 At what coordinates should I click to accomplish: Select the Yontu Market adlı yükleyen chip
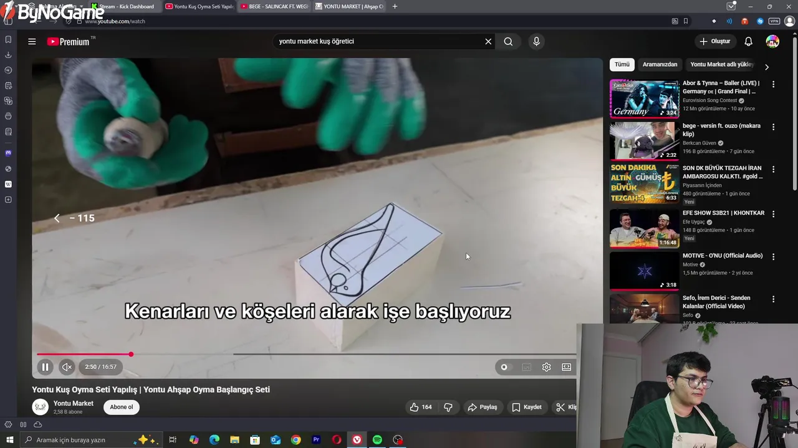[722, 65]
